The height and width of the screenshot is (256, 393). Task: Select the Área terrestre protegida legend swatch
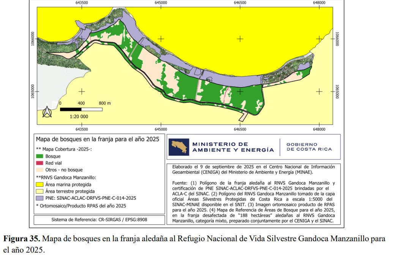39,191
